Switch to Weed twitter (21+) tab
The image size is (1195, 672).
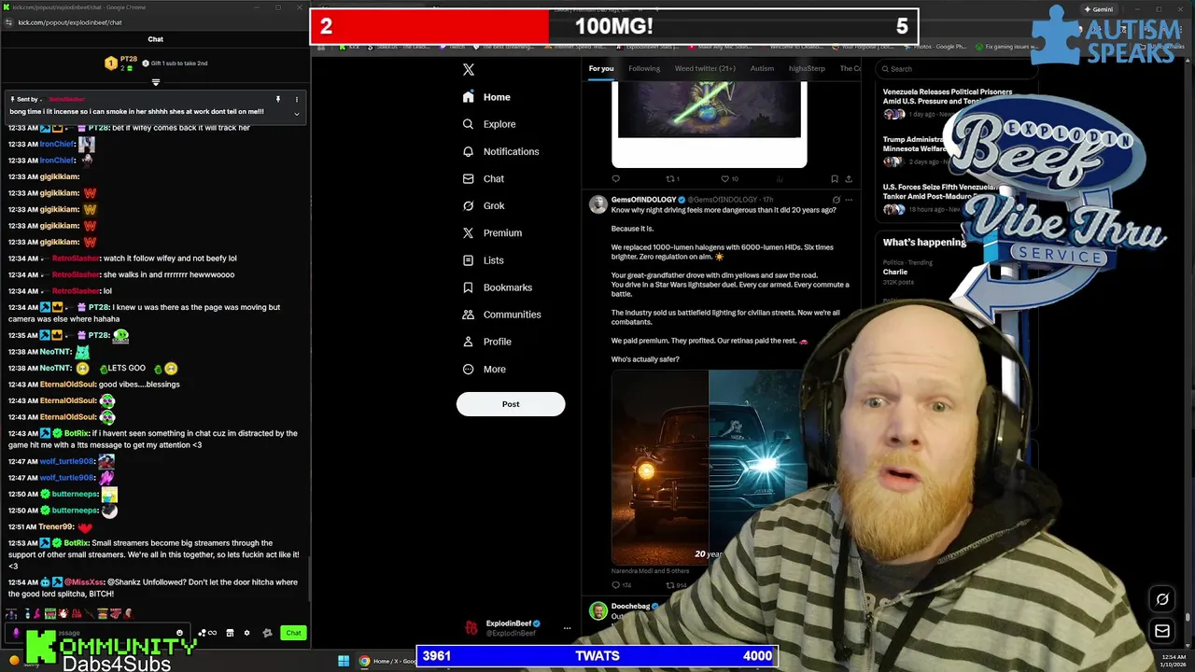[705, 68]
